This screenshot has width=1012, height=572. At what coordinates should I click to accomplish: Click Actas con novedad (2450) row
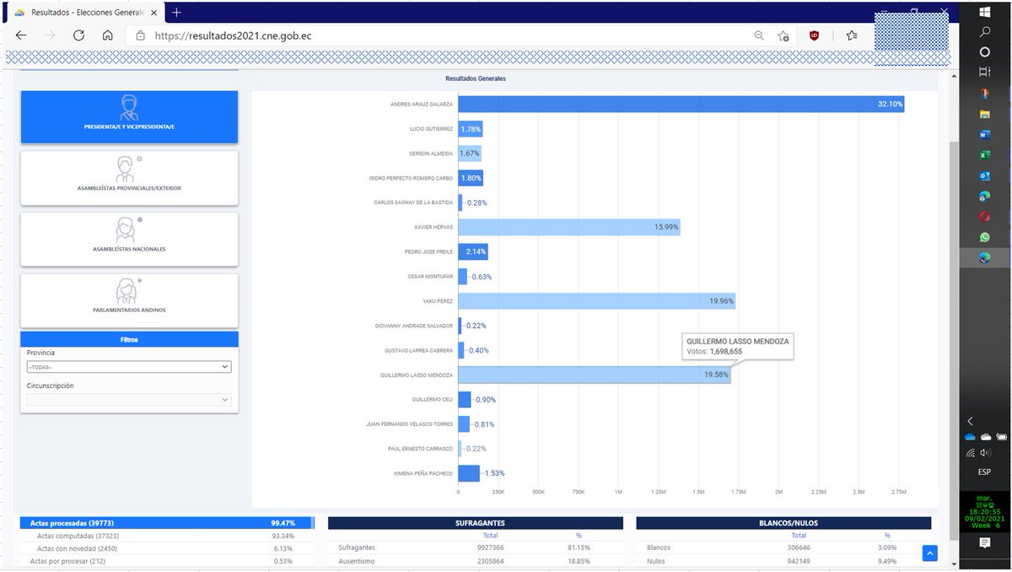[166, 548]
